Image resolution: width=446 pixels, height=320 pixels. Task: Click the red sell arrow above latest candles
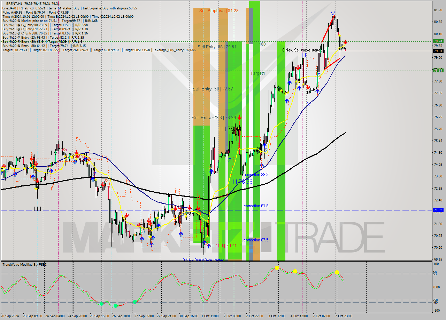click(345, 42)
